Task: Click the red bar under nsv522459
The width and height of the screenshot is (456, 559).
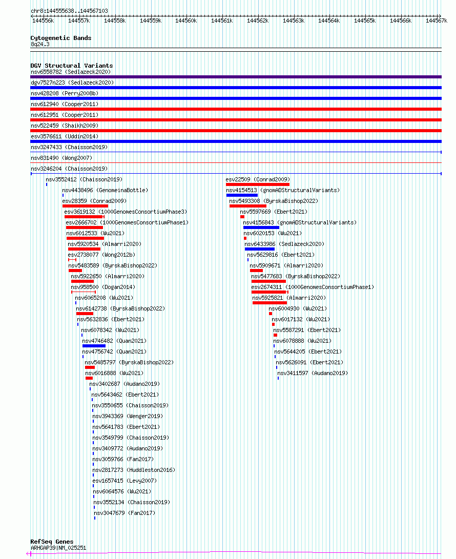Action: point(236,131)
